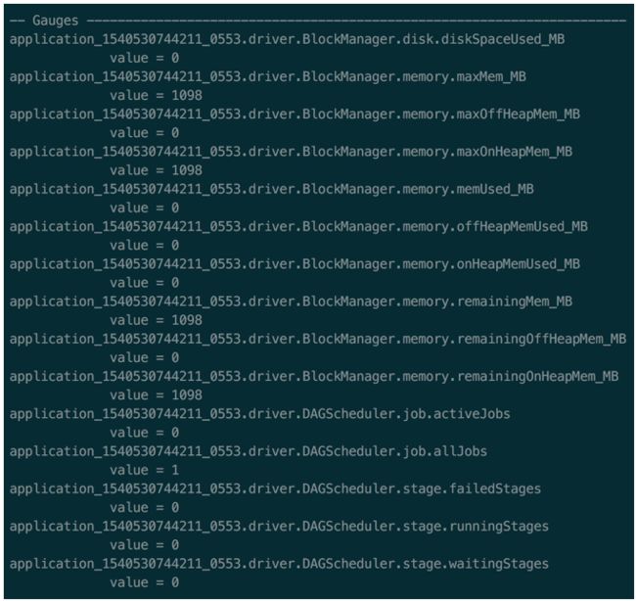Select the diskSpaceUsed_MB metric line

click(287, 39)
